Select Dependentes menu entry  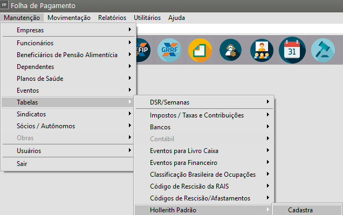[x=68, y=67]
